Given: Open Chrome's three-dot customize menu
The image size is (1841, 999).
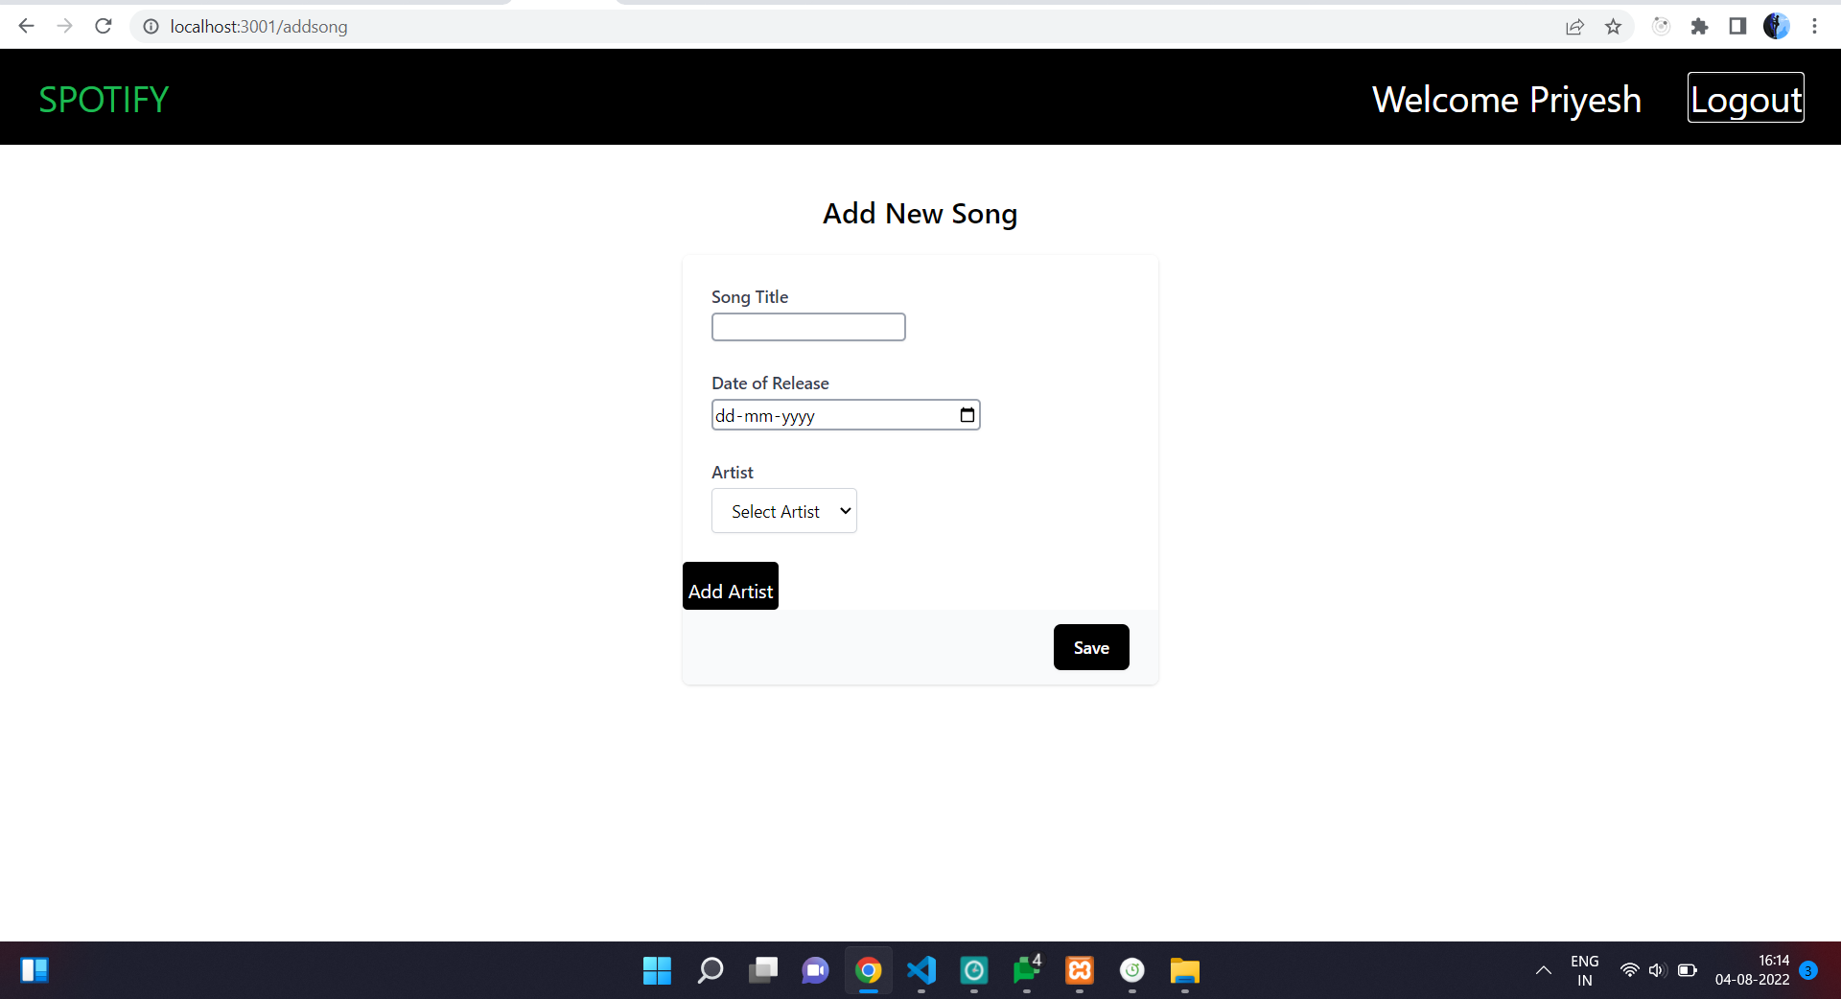Looking at the screenshot, I should tap(1815, 26).
